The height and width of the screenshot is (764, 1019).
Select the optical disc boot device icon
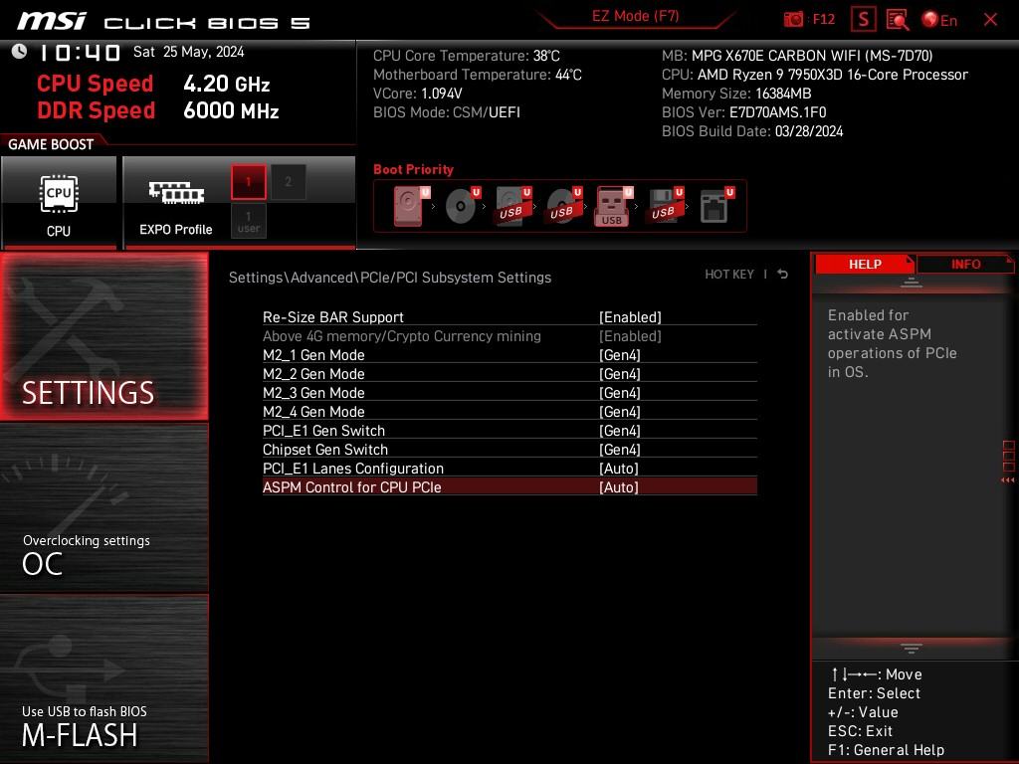click(462, 205)
